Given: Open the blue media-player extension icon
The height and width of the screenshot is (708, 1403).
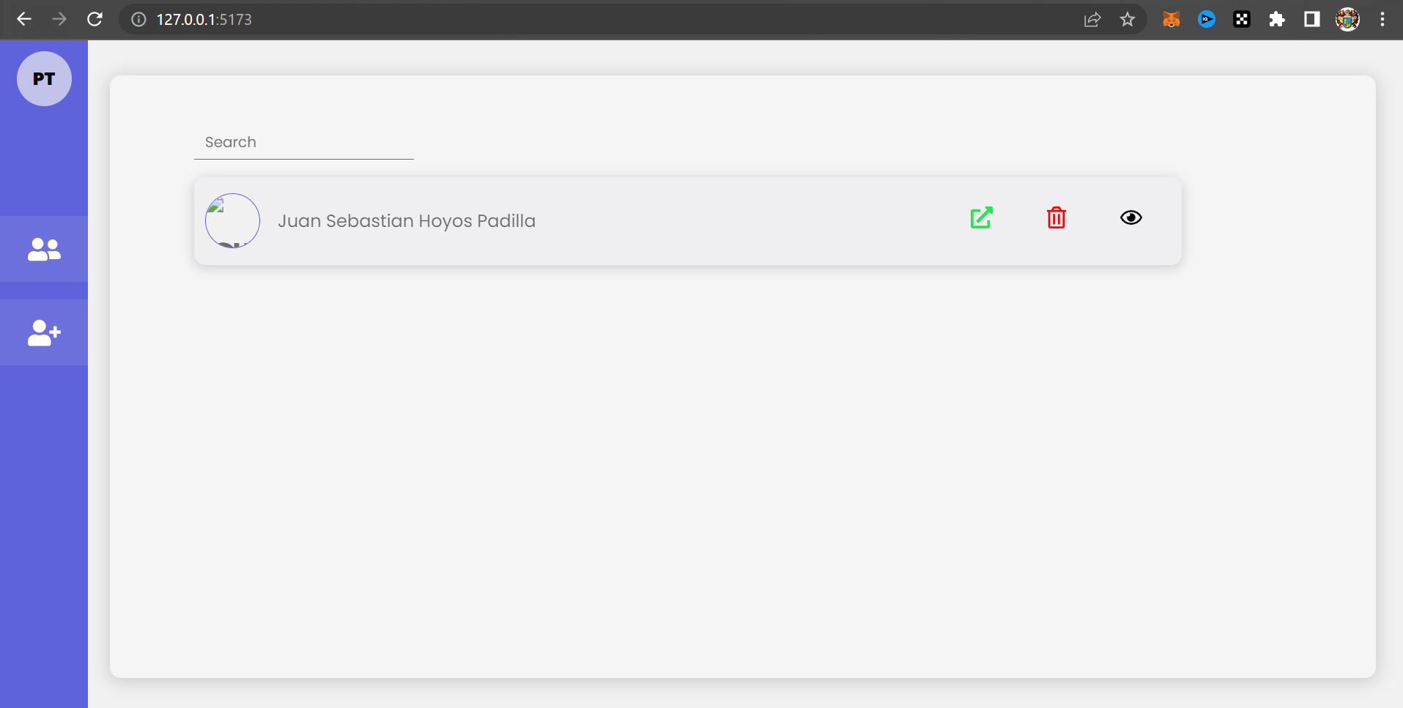Looking at the screenshot, I should [x=1206, y=19].
